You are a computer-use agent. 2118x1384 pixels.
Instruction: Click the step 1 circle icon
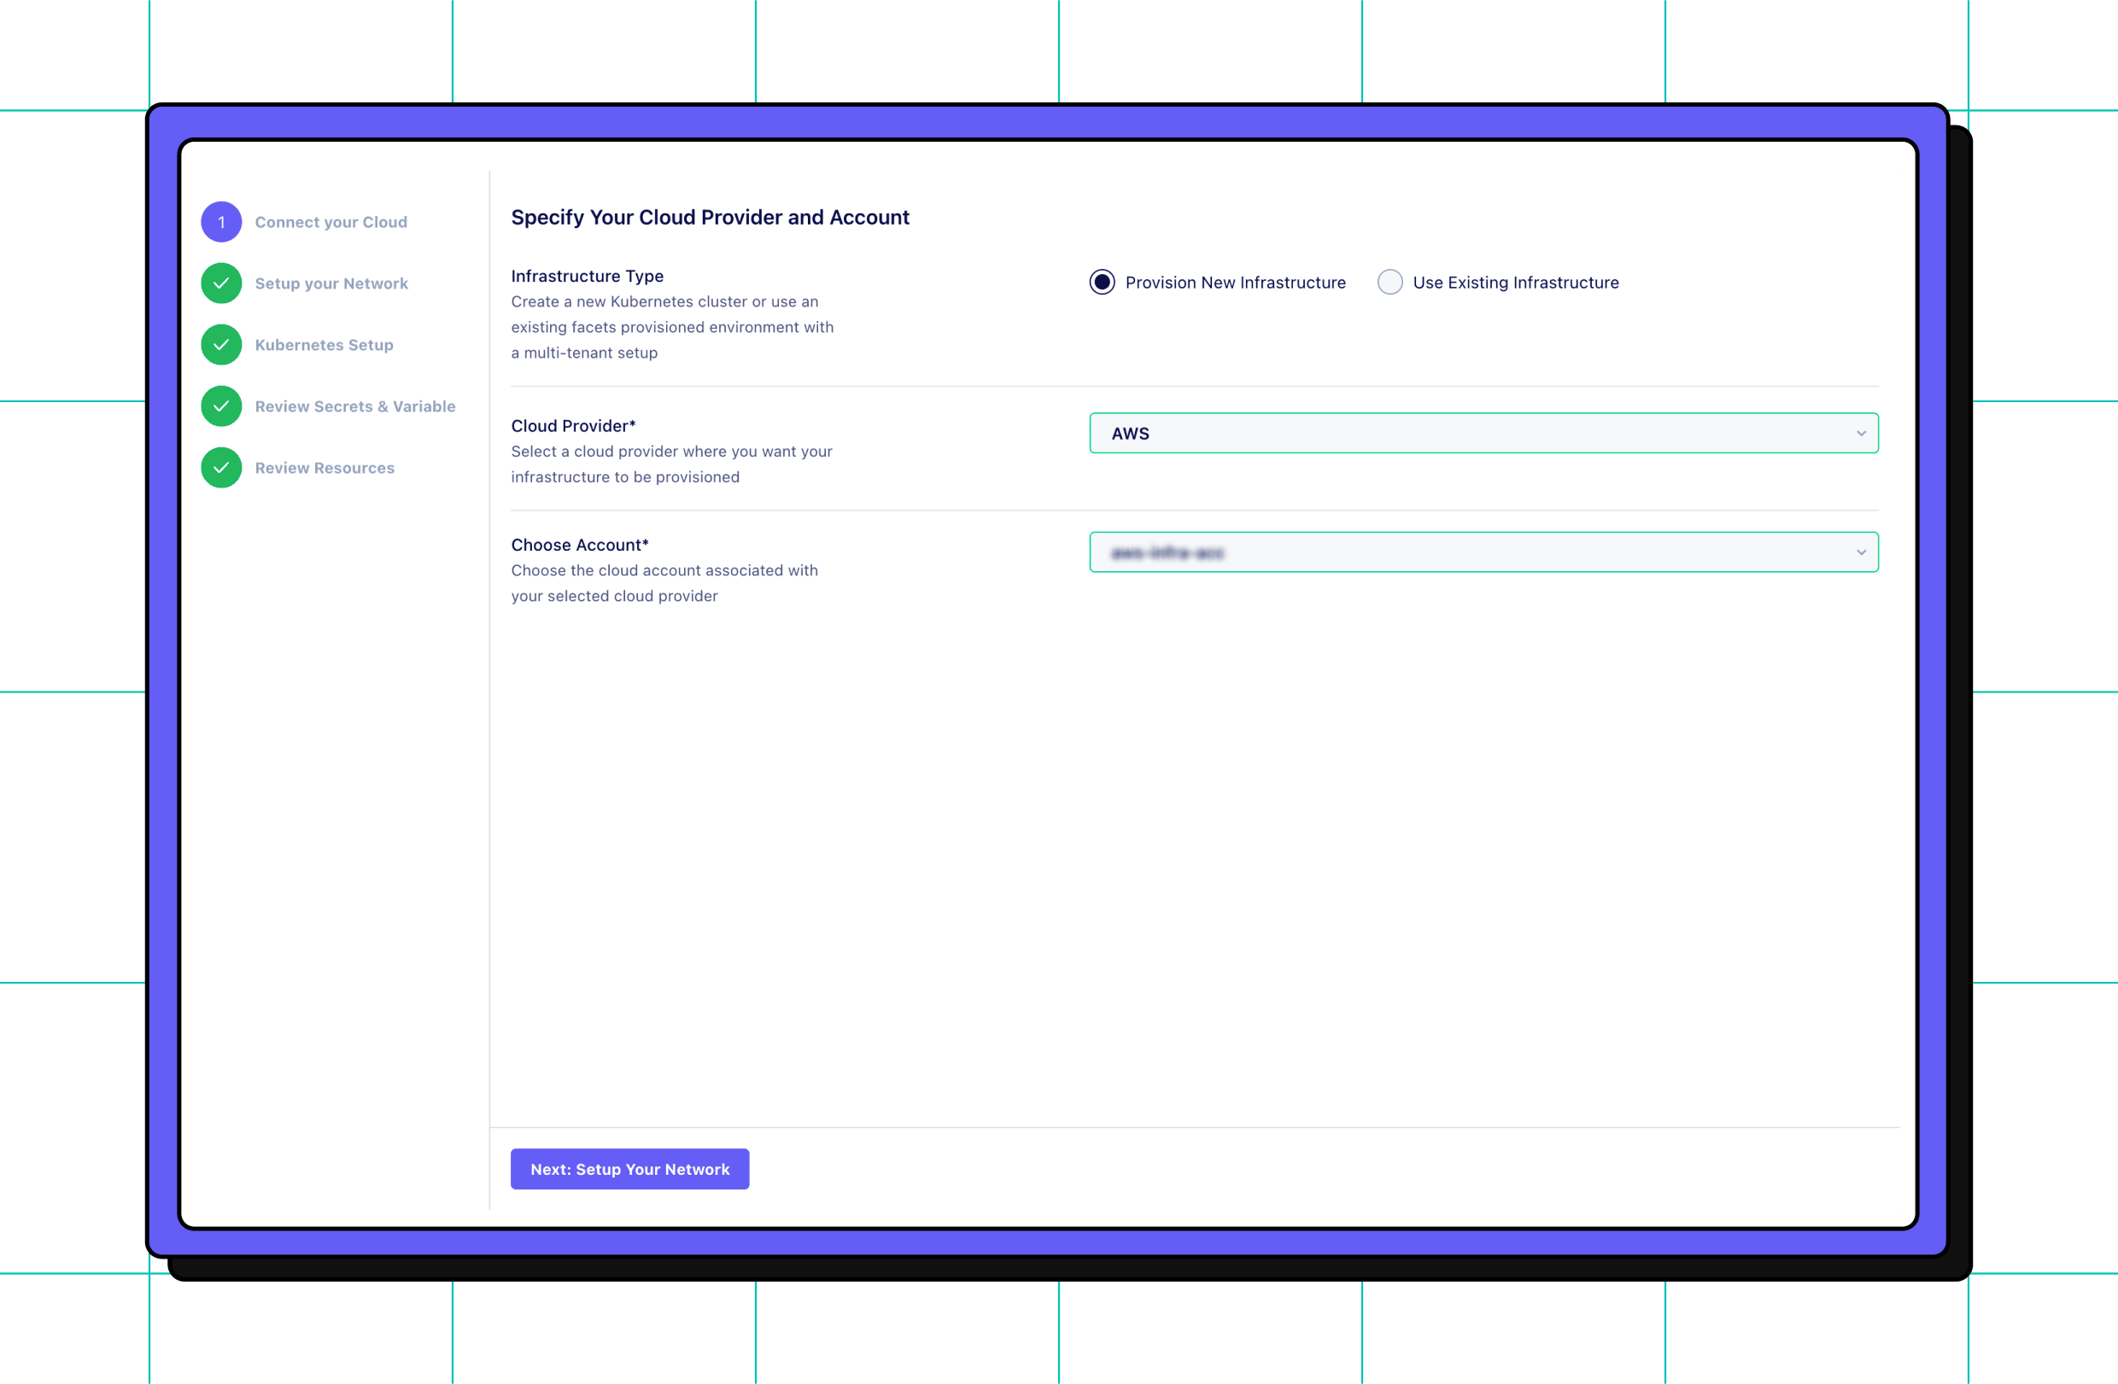(x=221, y=222)
